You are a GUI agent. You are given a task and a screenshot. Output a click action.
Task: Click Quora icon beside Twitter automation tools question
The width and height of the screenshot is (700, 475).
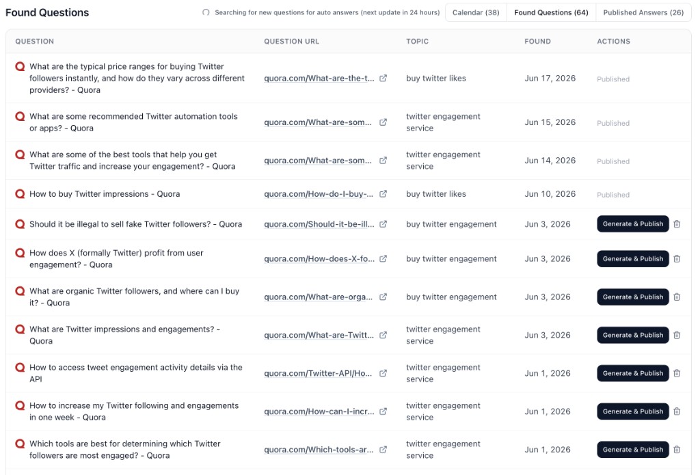[20, 116]
